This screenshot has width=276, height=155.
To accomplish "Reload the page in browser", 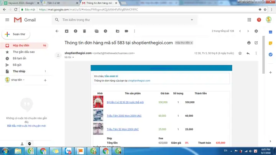I will [16, 10].
